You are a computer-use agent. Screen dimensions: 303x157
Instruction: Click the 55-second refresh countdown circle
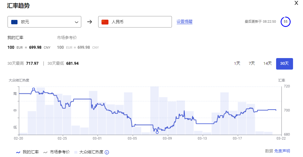[285, 22]
